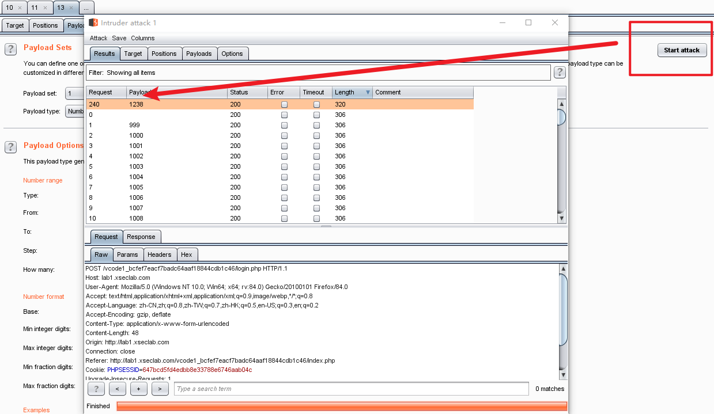This screenshot has width=714, height=414.
Task: Open the Attack menu
Action: [99, 38]
